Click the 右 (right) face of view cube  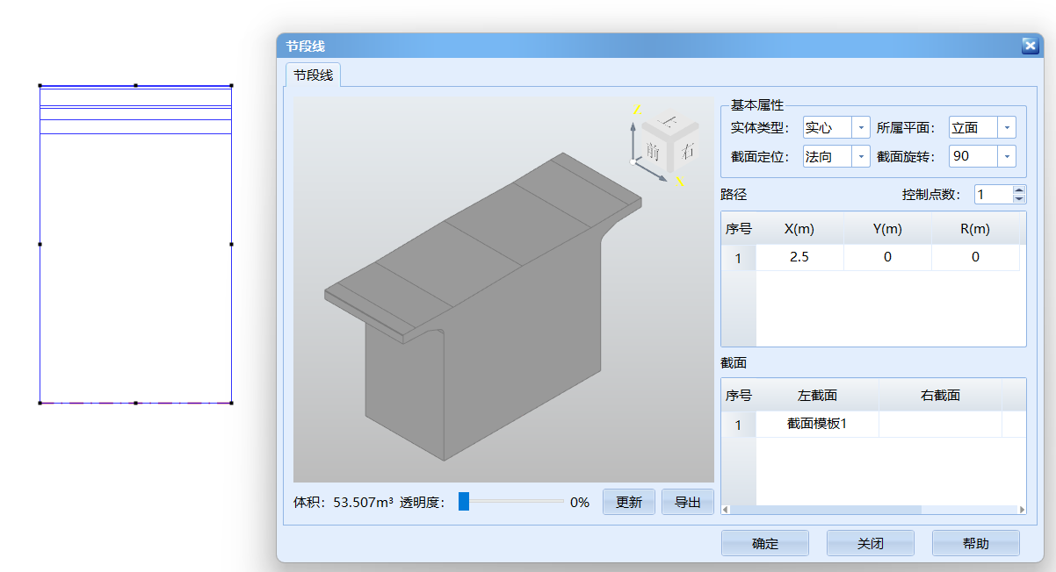pyautogui.click(x=687, y=149)
